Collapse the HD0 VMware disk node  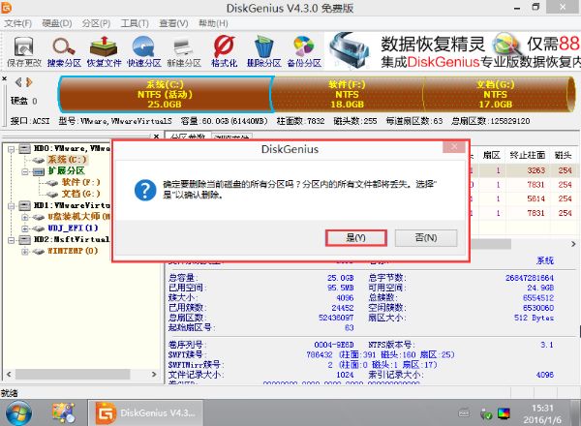click(x=11, y=149)
